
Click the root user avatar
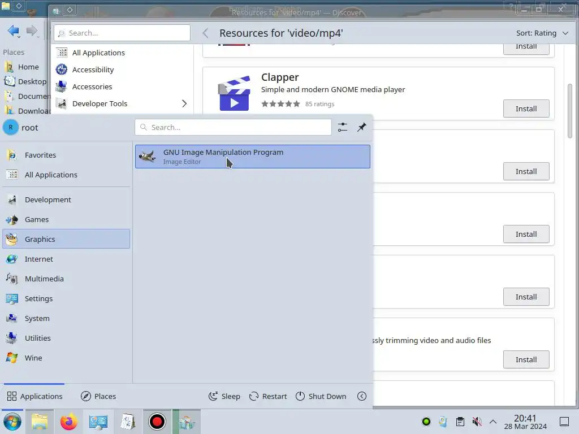tap(11, 127)
